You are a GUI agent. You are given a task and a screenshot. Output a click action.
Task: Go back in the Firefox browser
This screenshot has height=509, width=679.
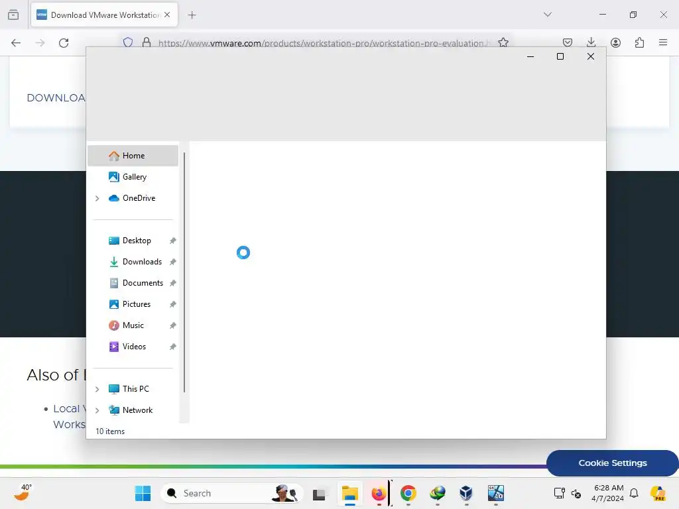[x=16, y=43]
